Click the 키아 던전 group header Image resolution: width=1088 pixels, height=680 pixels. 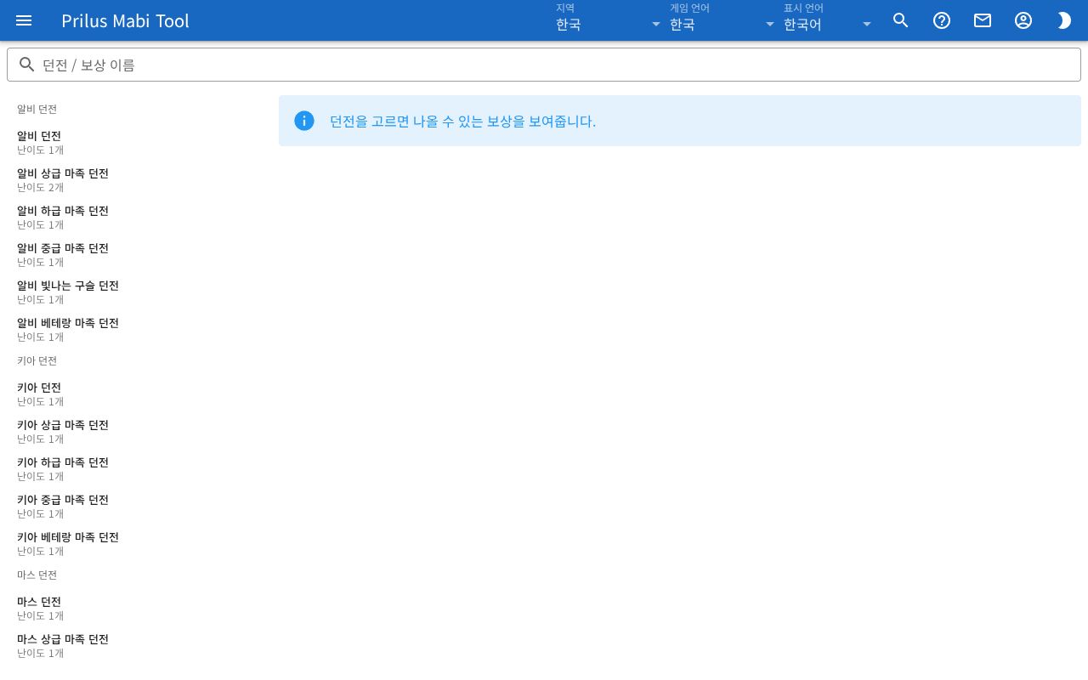(x=37, y=360)
